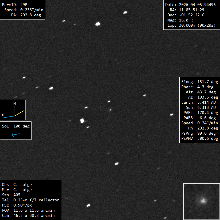Click the bright double star near image center
This screenshot has width=220, height=220.
coord(82,121)
